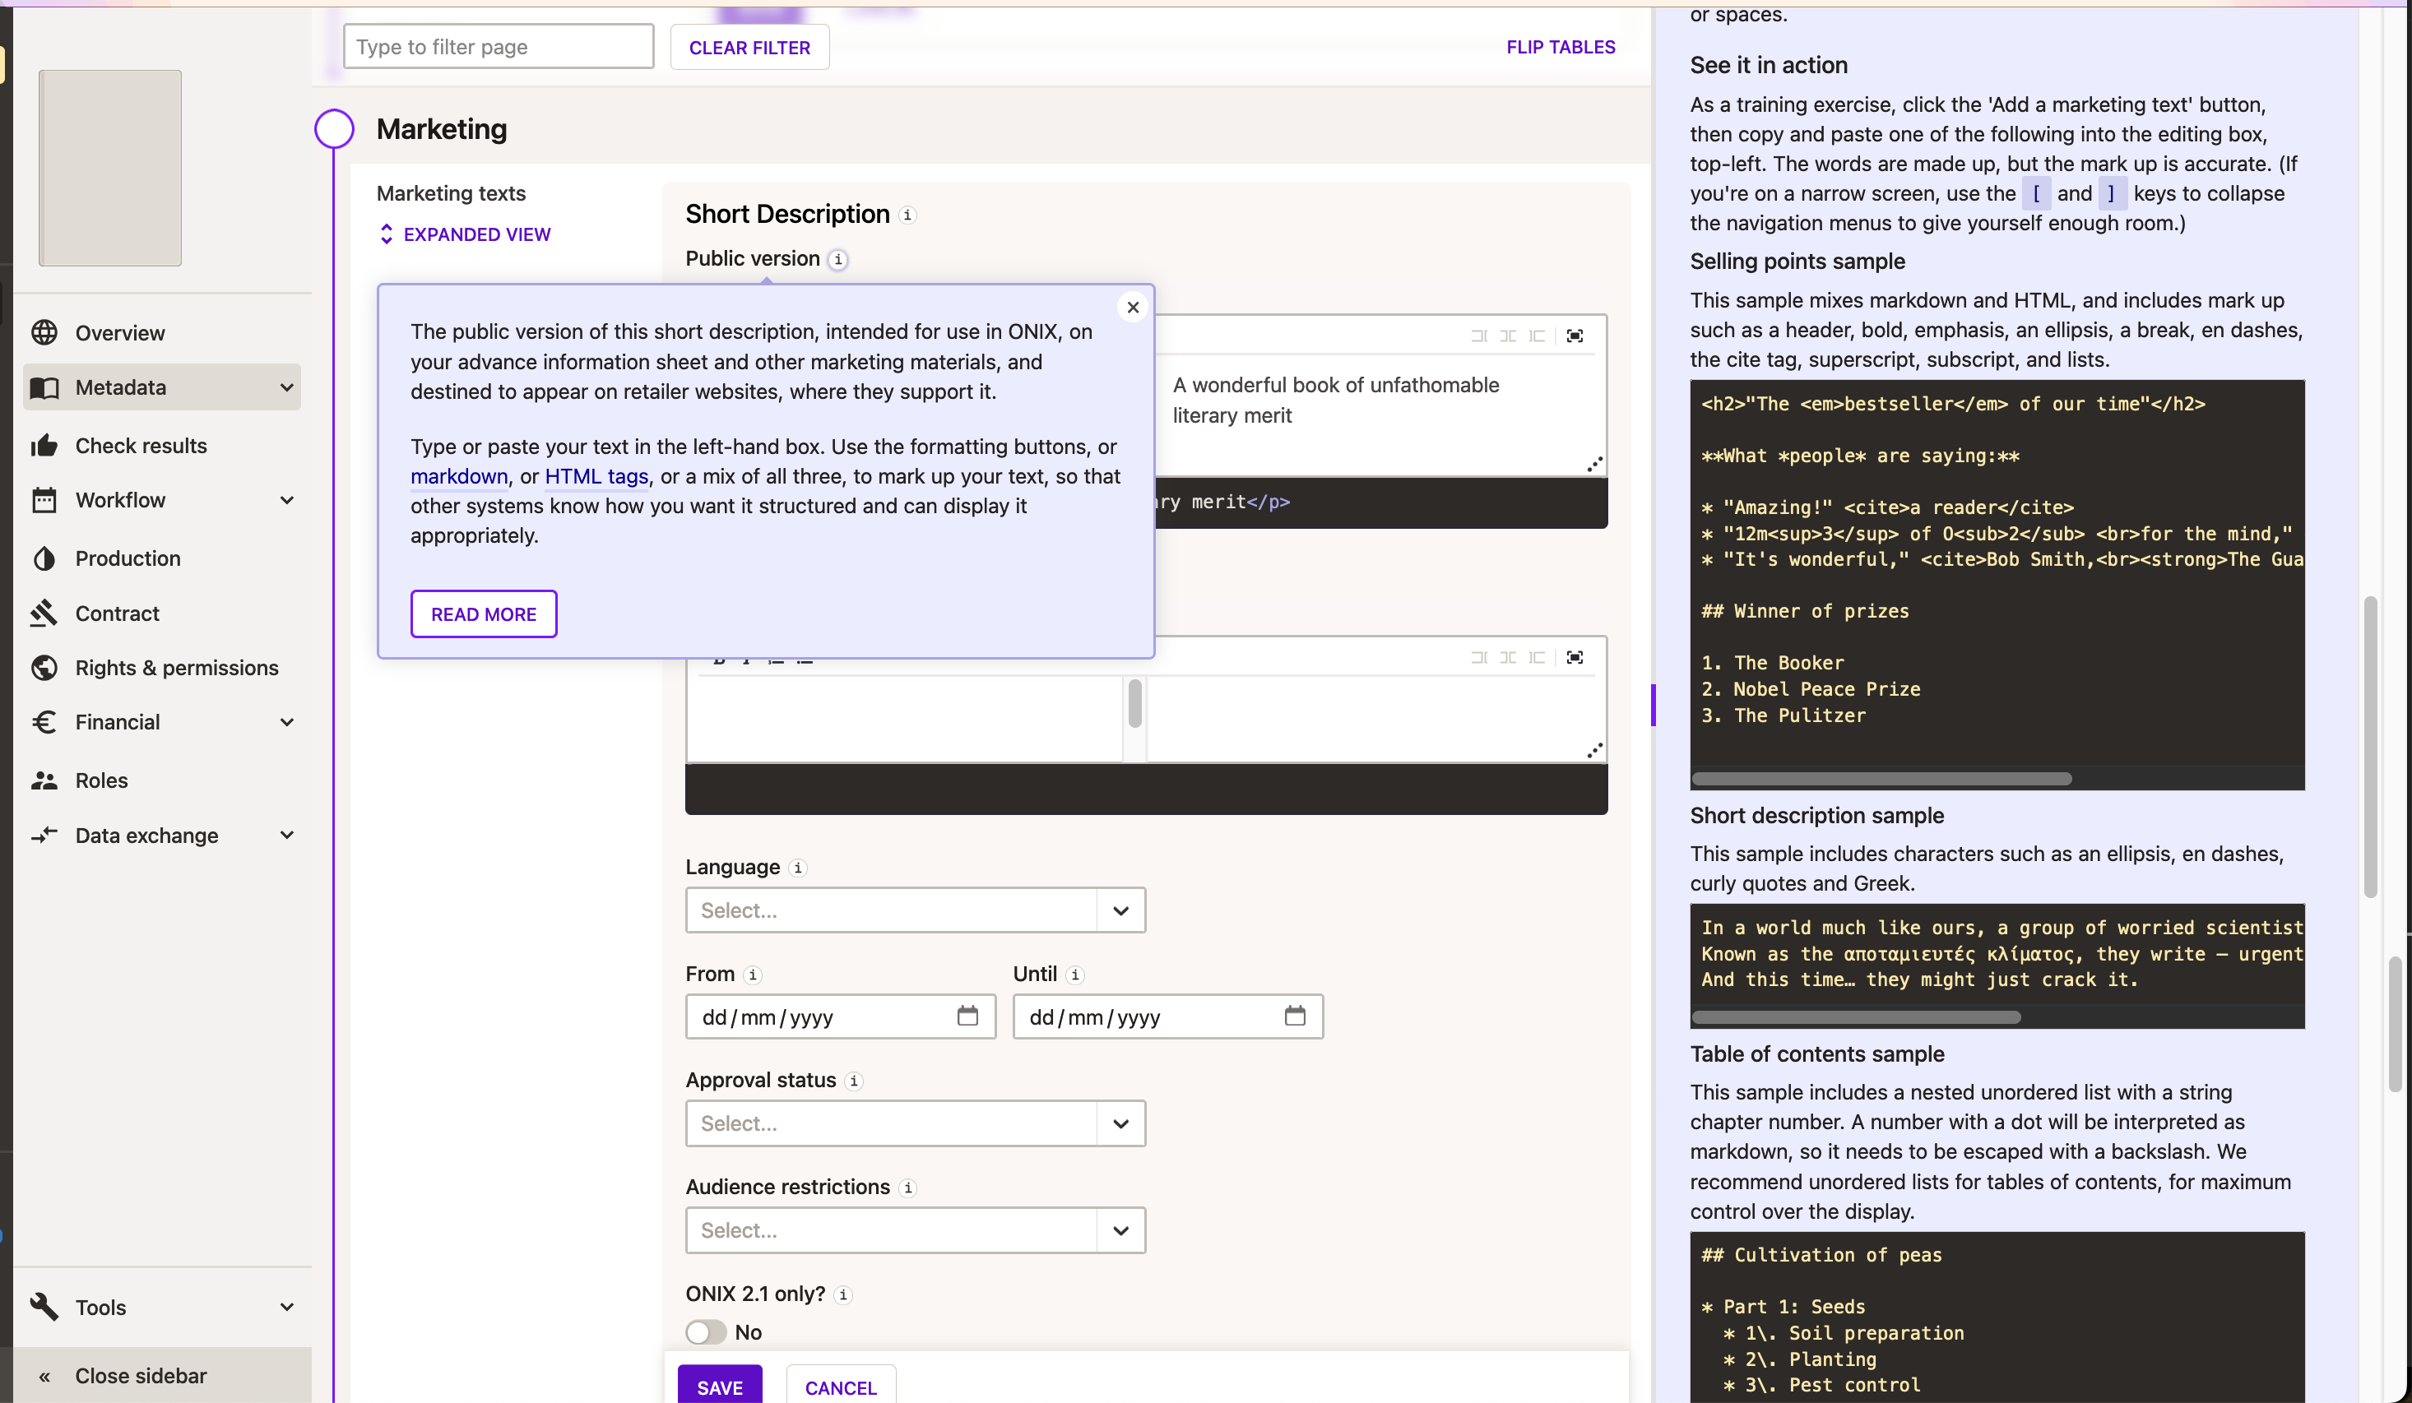Open the calendar picker in the Until field

coord(1295,1016)
